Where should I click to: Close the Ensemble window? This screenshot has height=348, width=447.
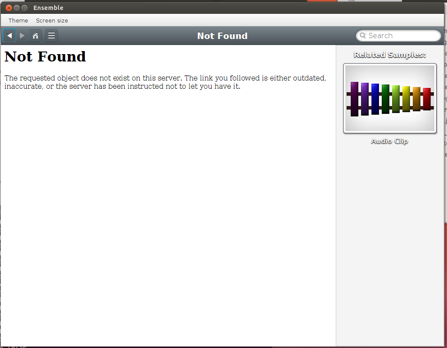click(x=9, y=8)
